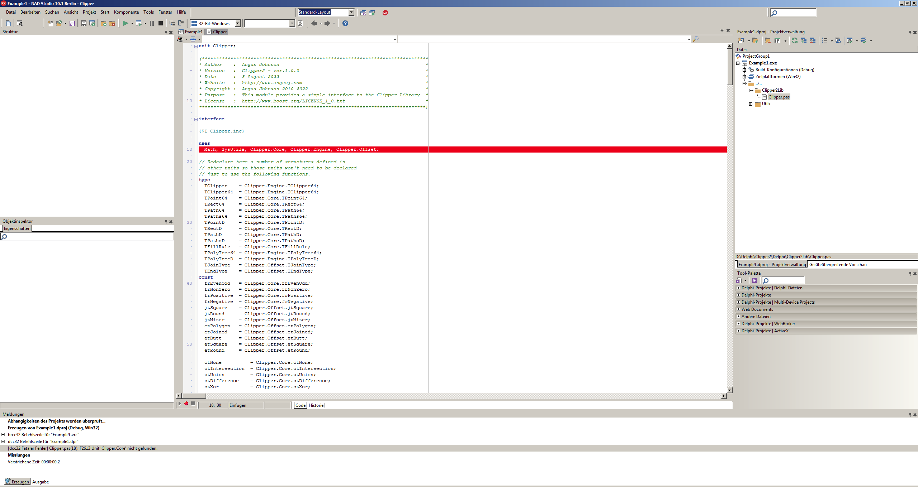The width and height of the screenshot is (918, 487).
Task: Pin the Meldungen panel
Action: point(910,414)
